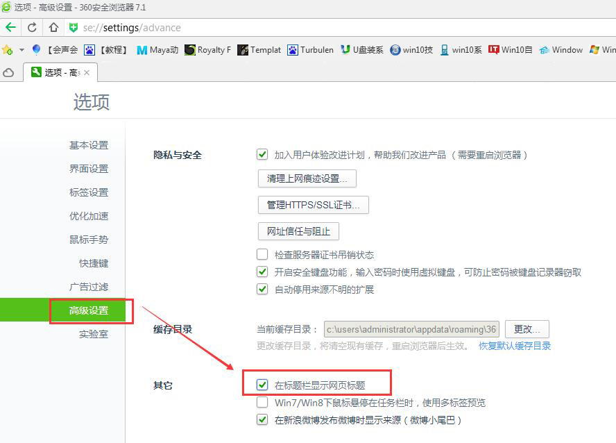Enable 检查服务器证书吊销状态 checkbox

tap(262, 254)
